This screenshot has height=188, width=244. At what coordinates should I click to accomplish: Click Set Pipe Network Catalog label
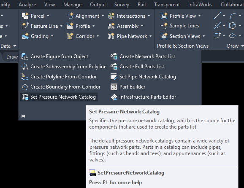point(148,77)
